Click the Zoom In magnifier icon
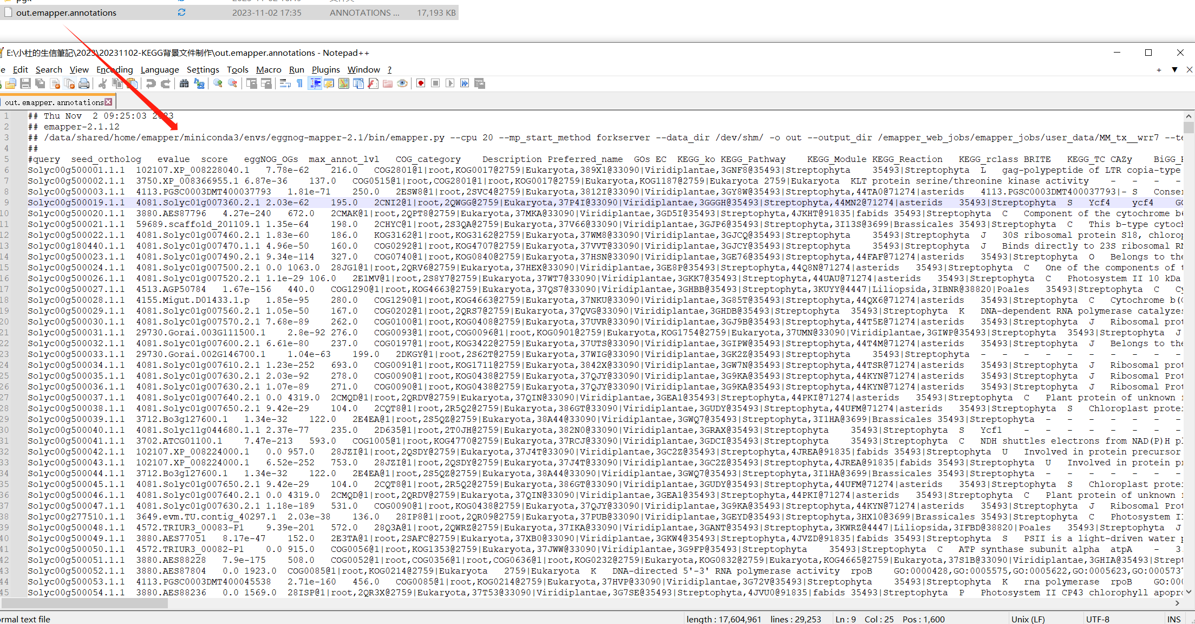The height and width of the screenshot is (624, 1195). pos(218,83)
